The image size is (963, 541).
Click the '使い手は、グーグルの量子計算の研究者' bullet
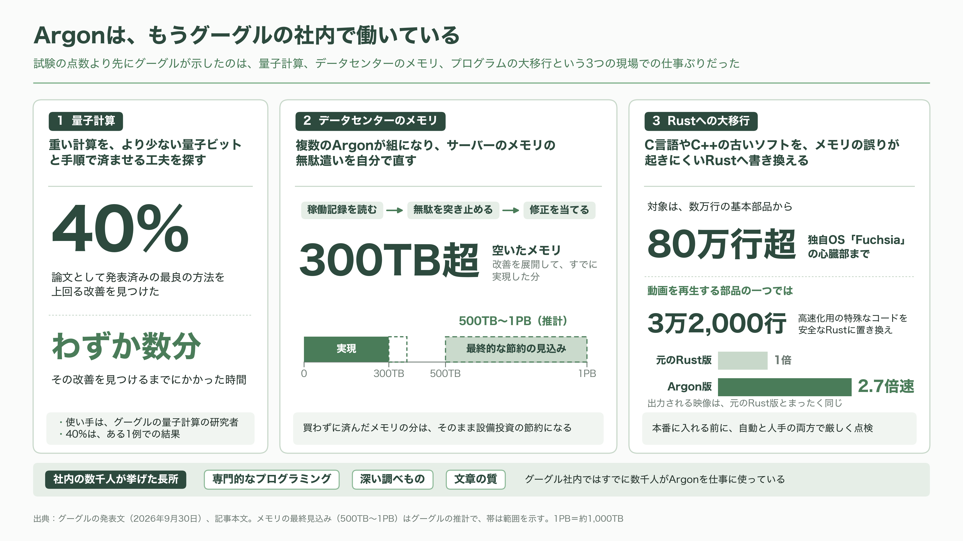[148, 422]
